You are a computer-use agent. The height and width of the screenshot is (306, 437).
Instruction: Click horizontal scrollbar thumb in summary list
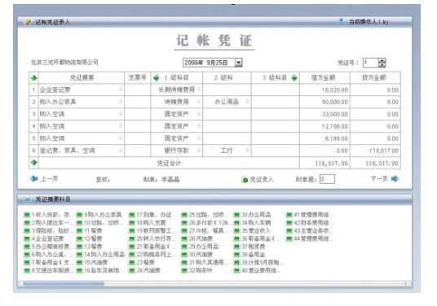pos(64,283)
